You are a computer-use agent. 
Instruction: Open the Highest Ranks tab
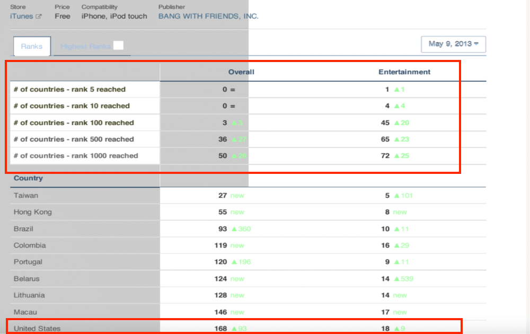pos(86,47)
